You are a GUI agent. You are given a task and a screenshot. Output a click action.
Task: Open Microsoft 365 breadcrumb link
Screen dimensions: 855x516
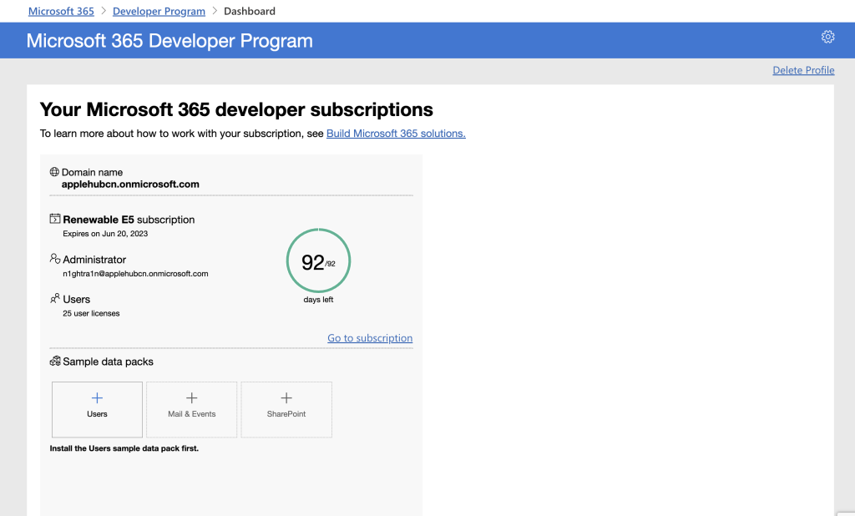(61, 12)
